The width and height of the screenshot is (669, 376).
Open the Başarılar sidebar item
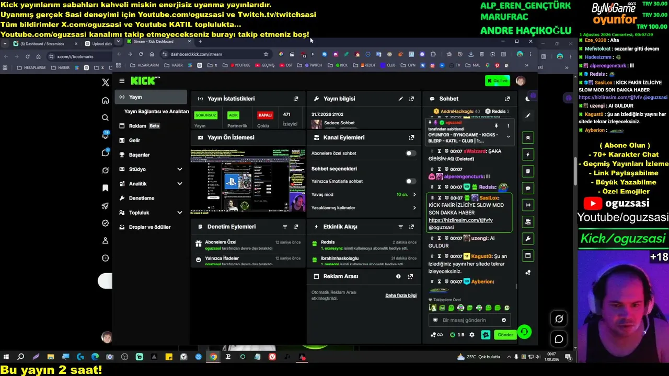pyautogui.click(x=151, y=155)
